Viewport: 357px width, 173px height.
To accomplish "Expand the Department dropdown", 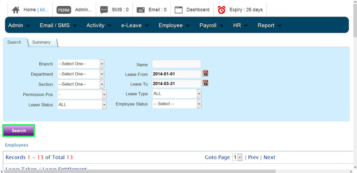I will click(81, 74).
